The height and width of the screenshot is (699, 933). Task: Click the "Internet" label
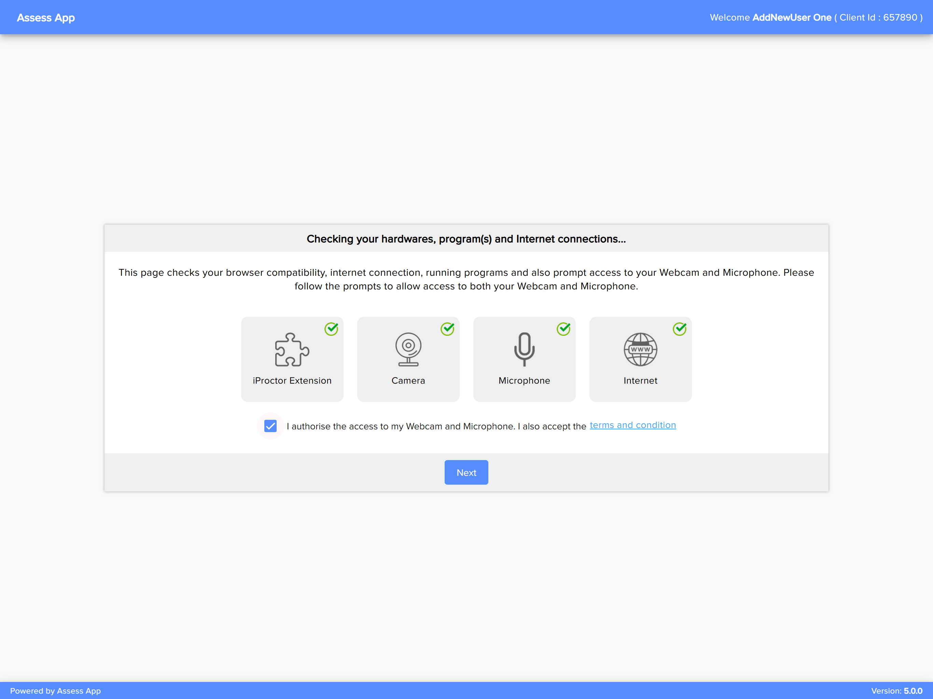pyautogui.click(x=640, y=381)
